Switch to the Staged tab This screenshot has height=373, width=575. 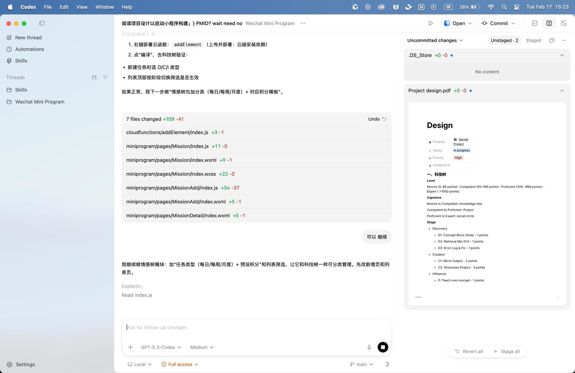pyautogui.click(x=533, y=40)
